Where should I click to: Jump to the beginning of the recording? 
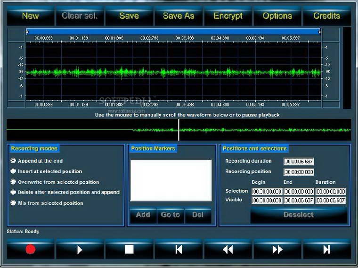click(179, 249)
